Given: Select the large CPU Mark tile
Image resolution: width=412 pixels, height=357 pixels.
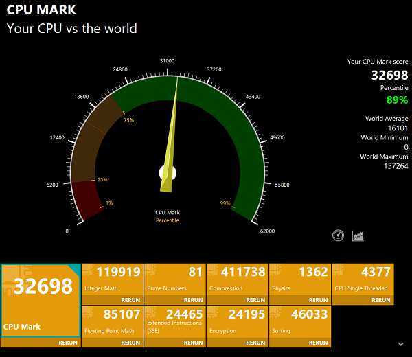Looking at the screenshot, I should (x=41, y=300).
